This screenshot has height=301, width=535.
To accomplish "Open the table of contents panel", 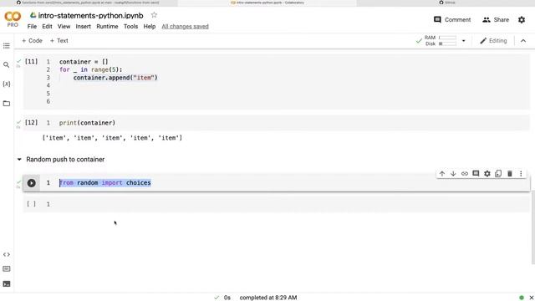I will (7, 45).
